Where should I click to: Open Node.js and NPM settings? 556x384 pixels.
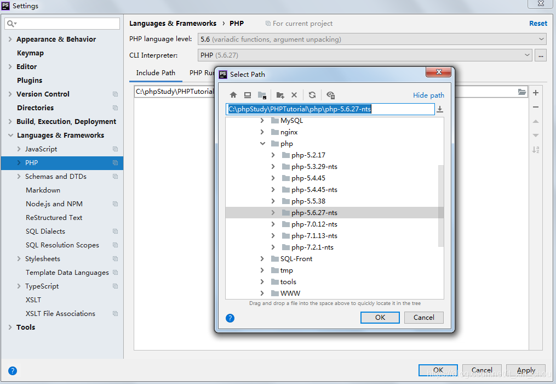(54, 204)
